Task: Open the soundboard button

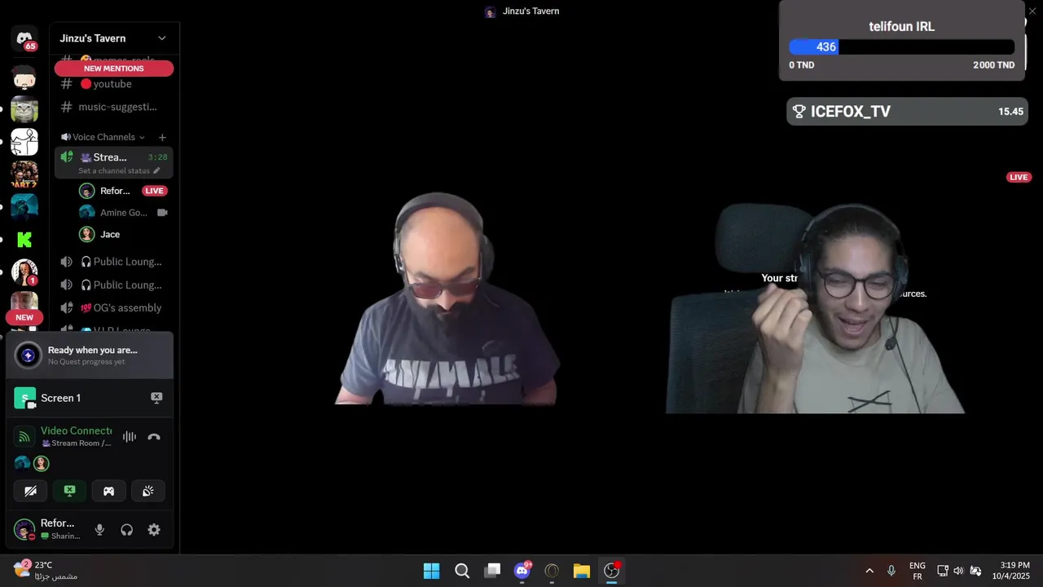Action: [x=147, y=491]
